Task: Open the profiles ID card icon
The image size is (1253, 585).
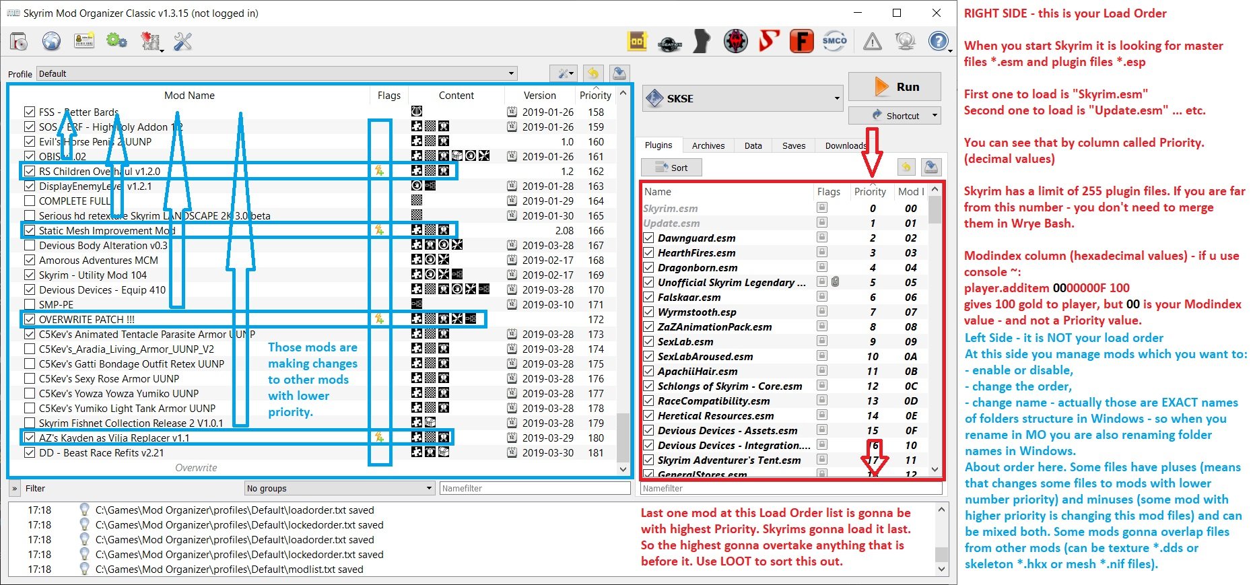Action: (x=84, y=42)
